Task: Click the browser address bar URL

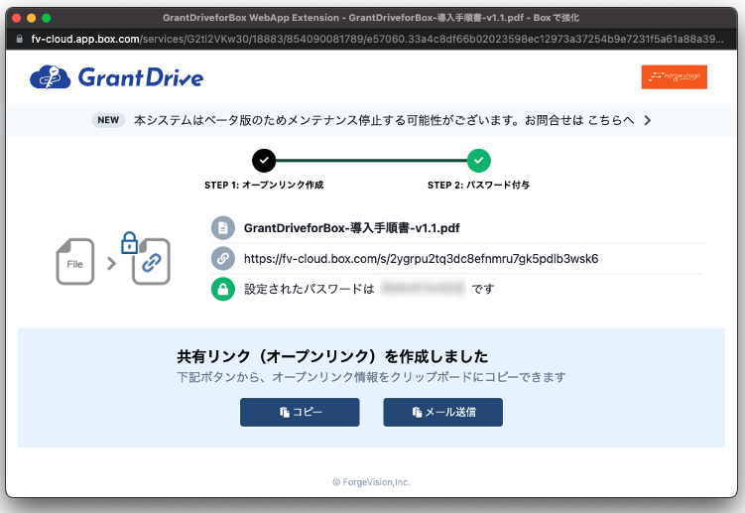Action: pyautogui.click(x=377, y=39)
